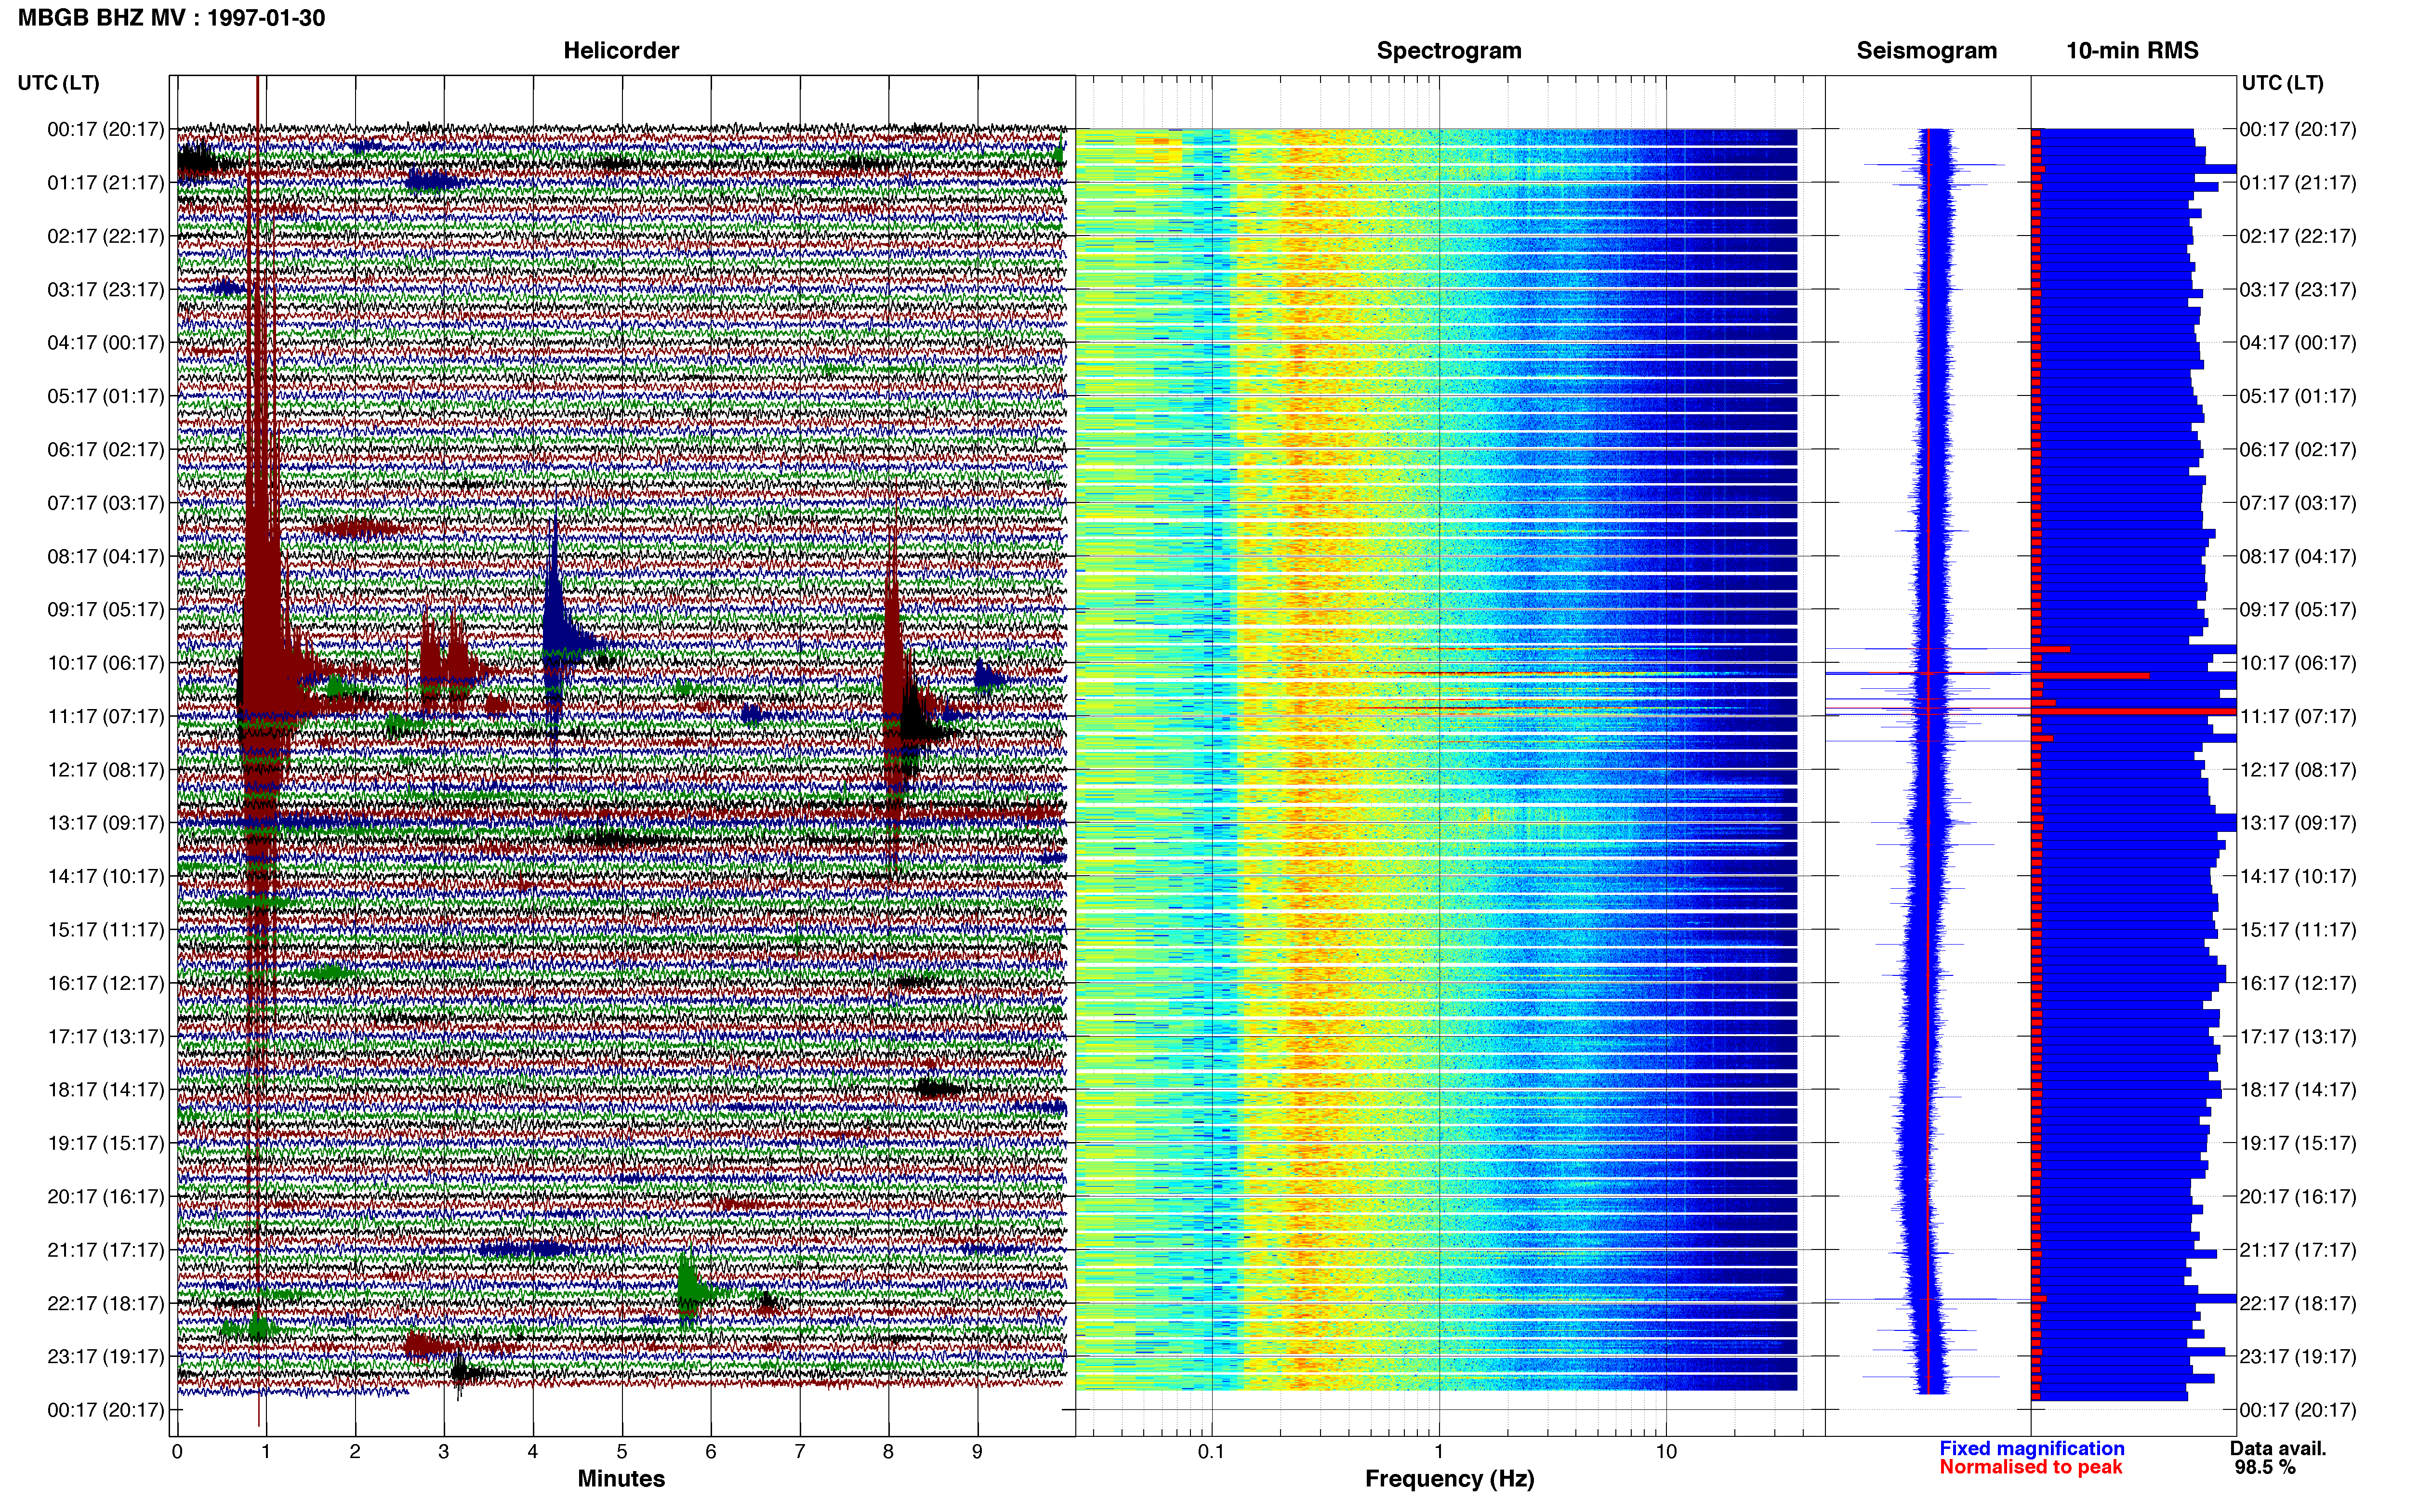Click the right time label '11:17 (07:17)'

(2298, 716)
